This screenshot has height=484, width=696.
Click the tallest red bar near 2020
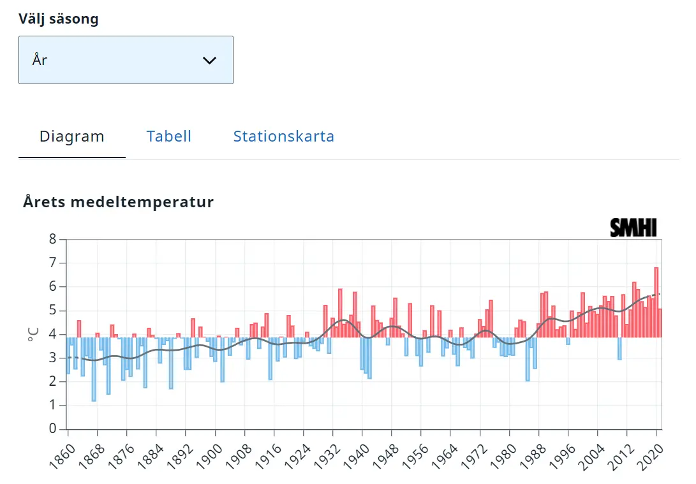point(656,300)
